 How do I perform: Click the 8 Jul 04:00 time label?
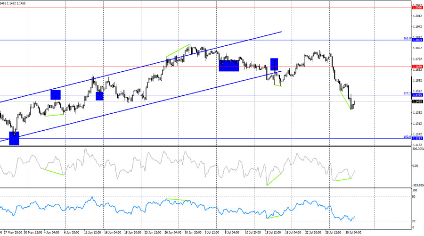coord(231,233)
